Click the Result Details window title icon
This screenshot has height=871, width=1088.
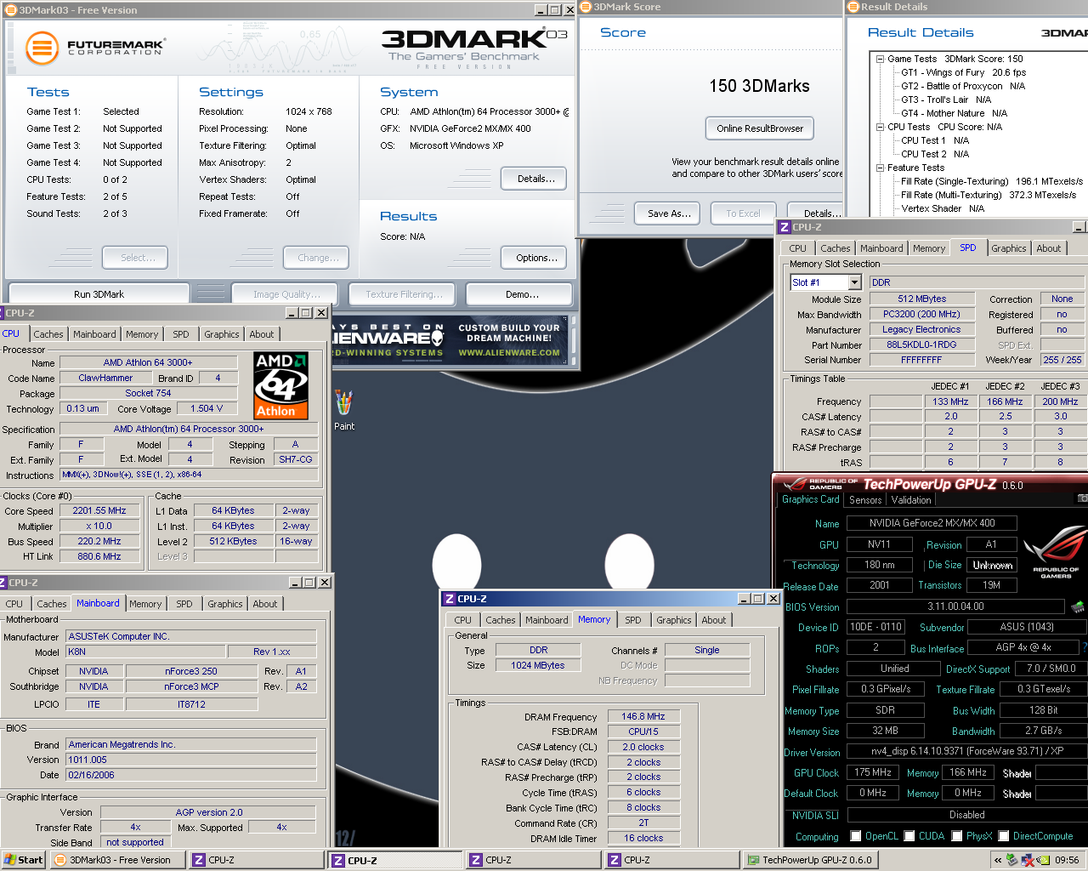pyautogui.click(x=853, y=7)
